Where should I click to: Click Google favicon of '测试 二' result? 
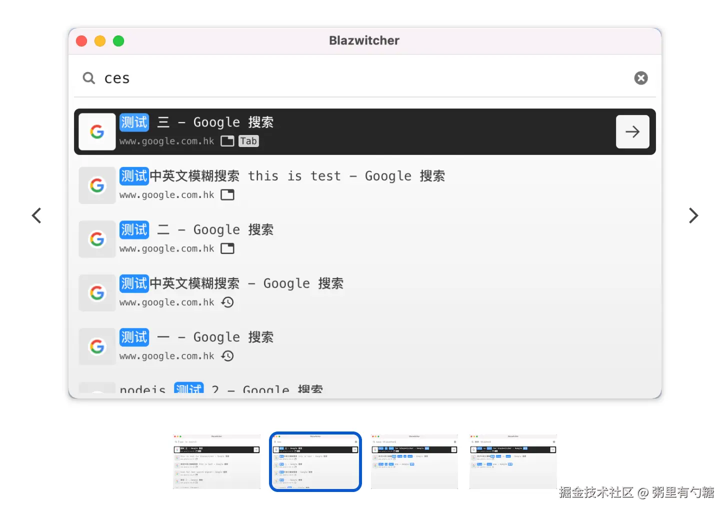click(x=97, y=239)
